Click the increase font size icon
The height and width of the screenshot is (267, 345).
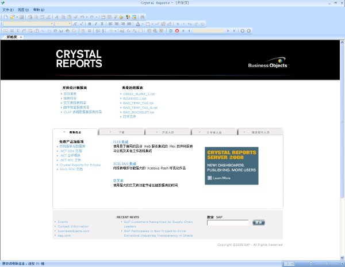tap(75, 23)
